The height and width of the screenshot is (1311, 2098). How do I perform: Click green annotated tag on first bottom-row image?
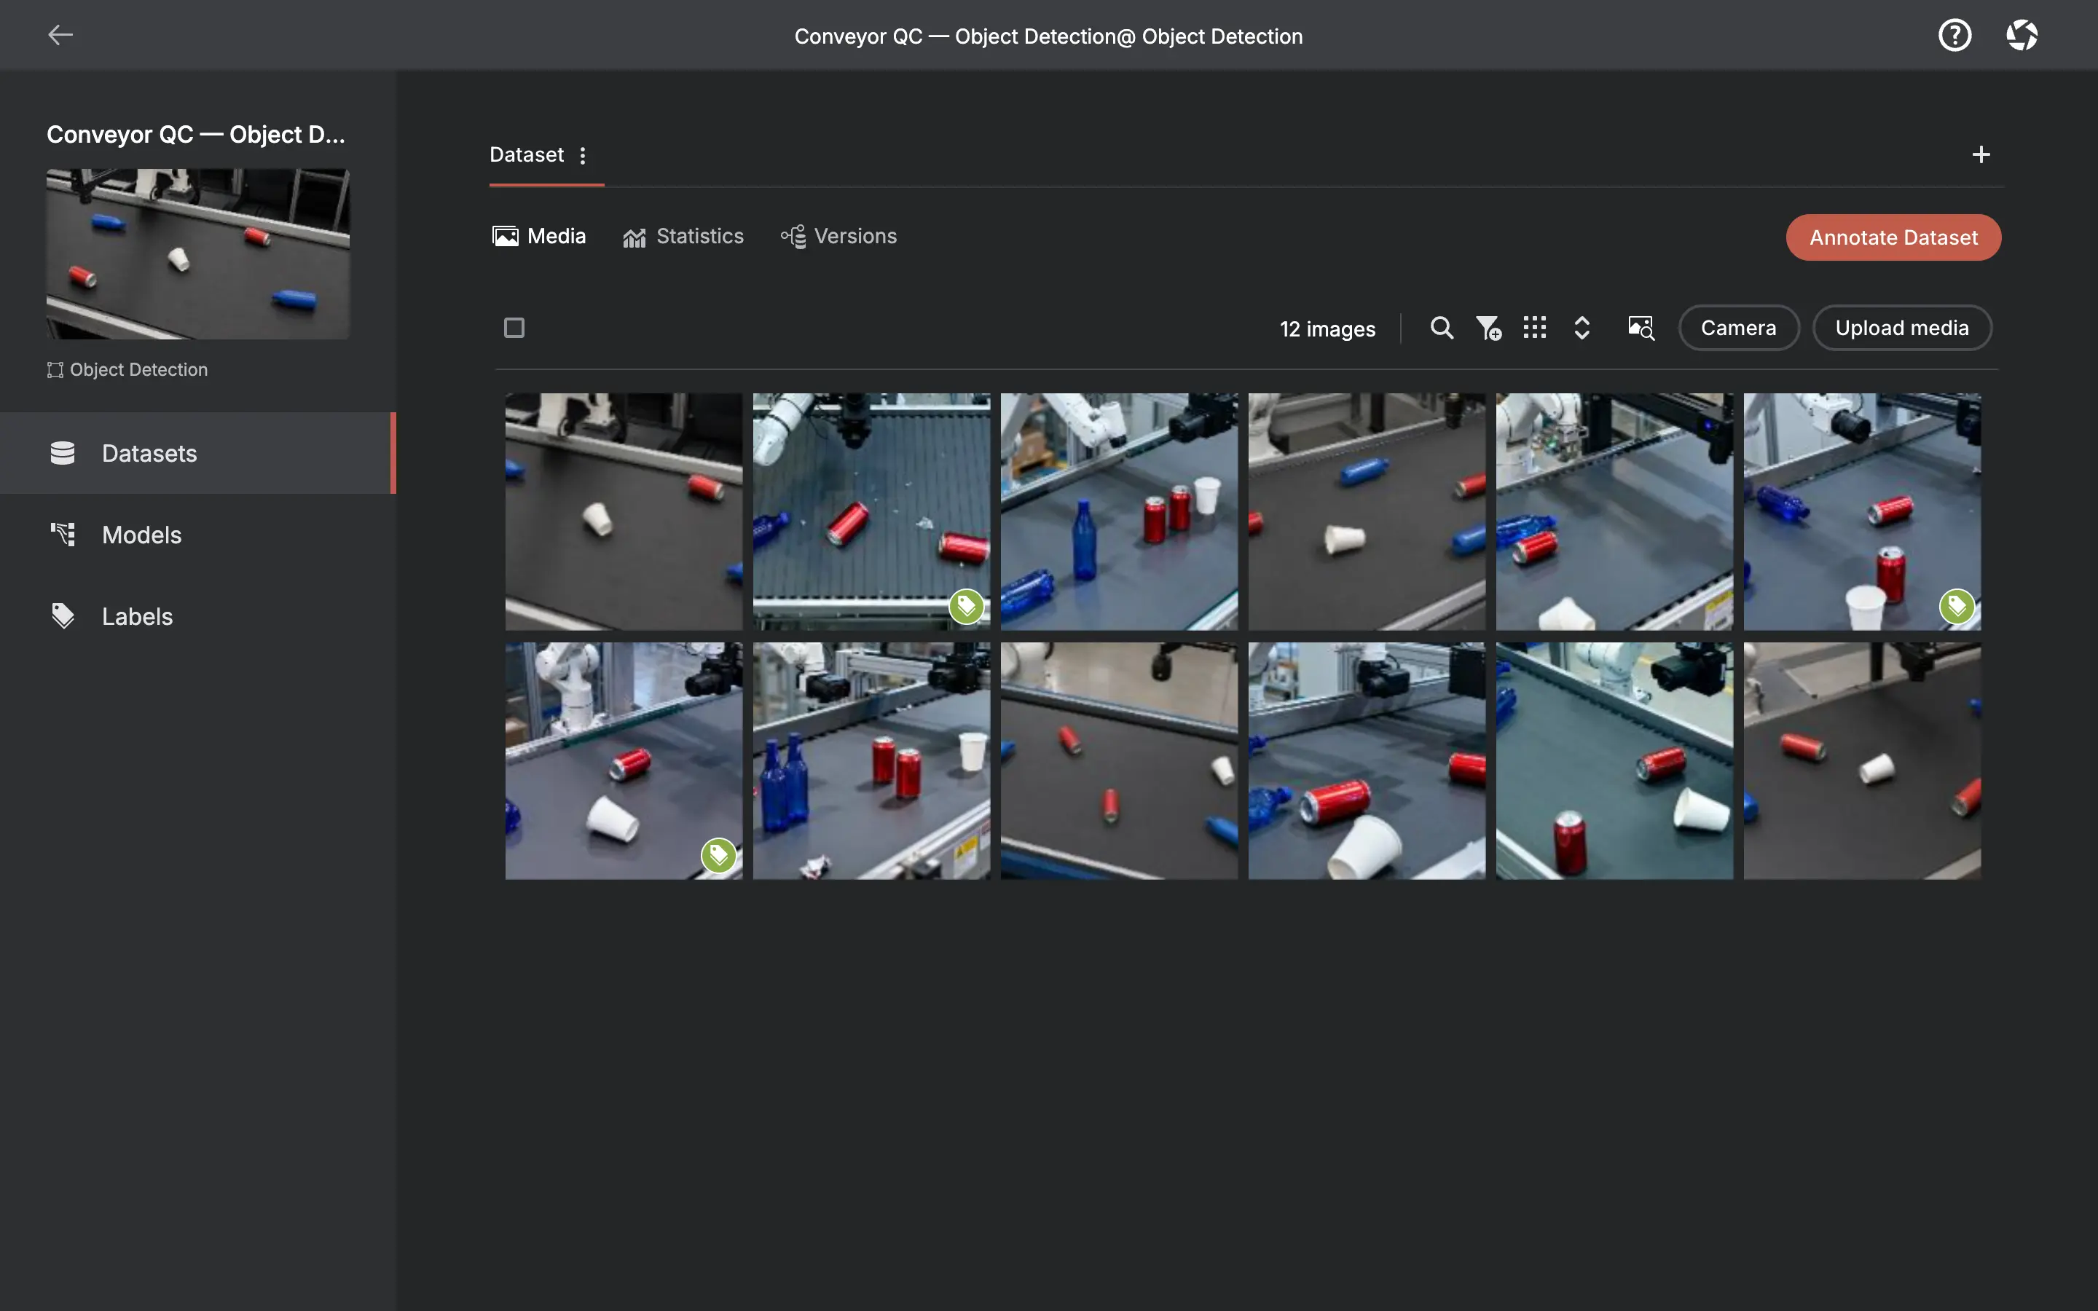pos(719,856)
